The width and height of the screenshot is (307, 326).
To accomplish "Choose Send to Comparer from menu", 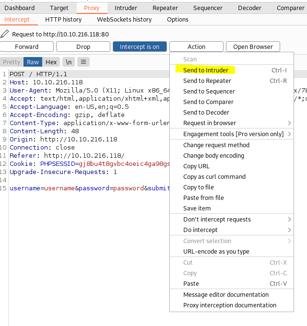I will point(232,102).
